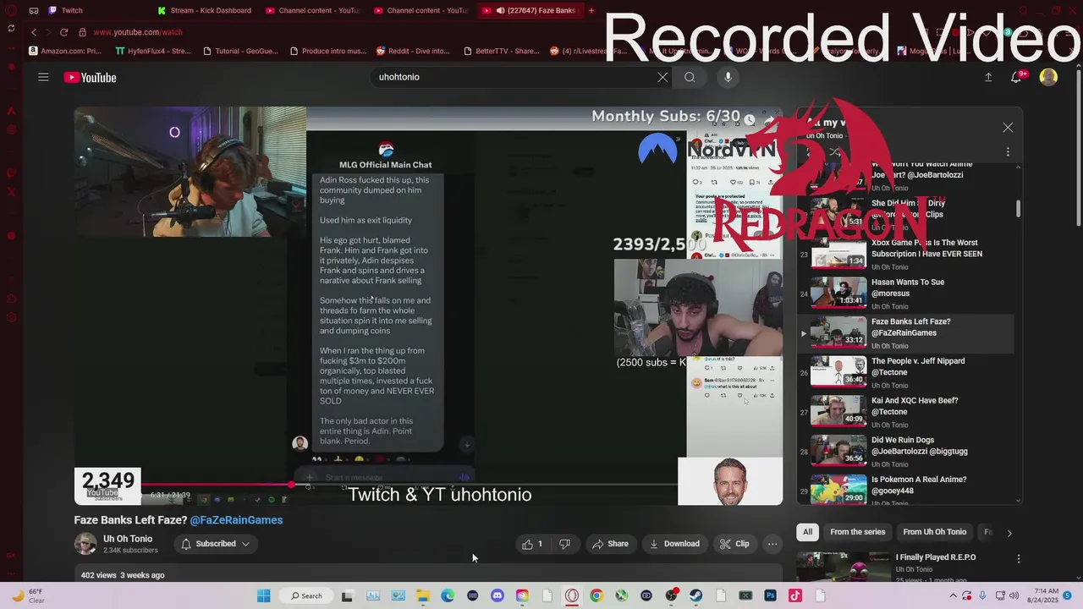The height and width of the screenshot is (609, 1083).
Task: Open Uh Oh Tonio channel name link
Action: [x=128, y=539]
